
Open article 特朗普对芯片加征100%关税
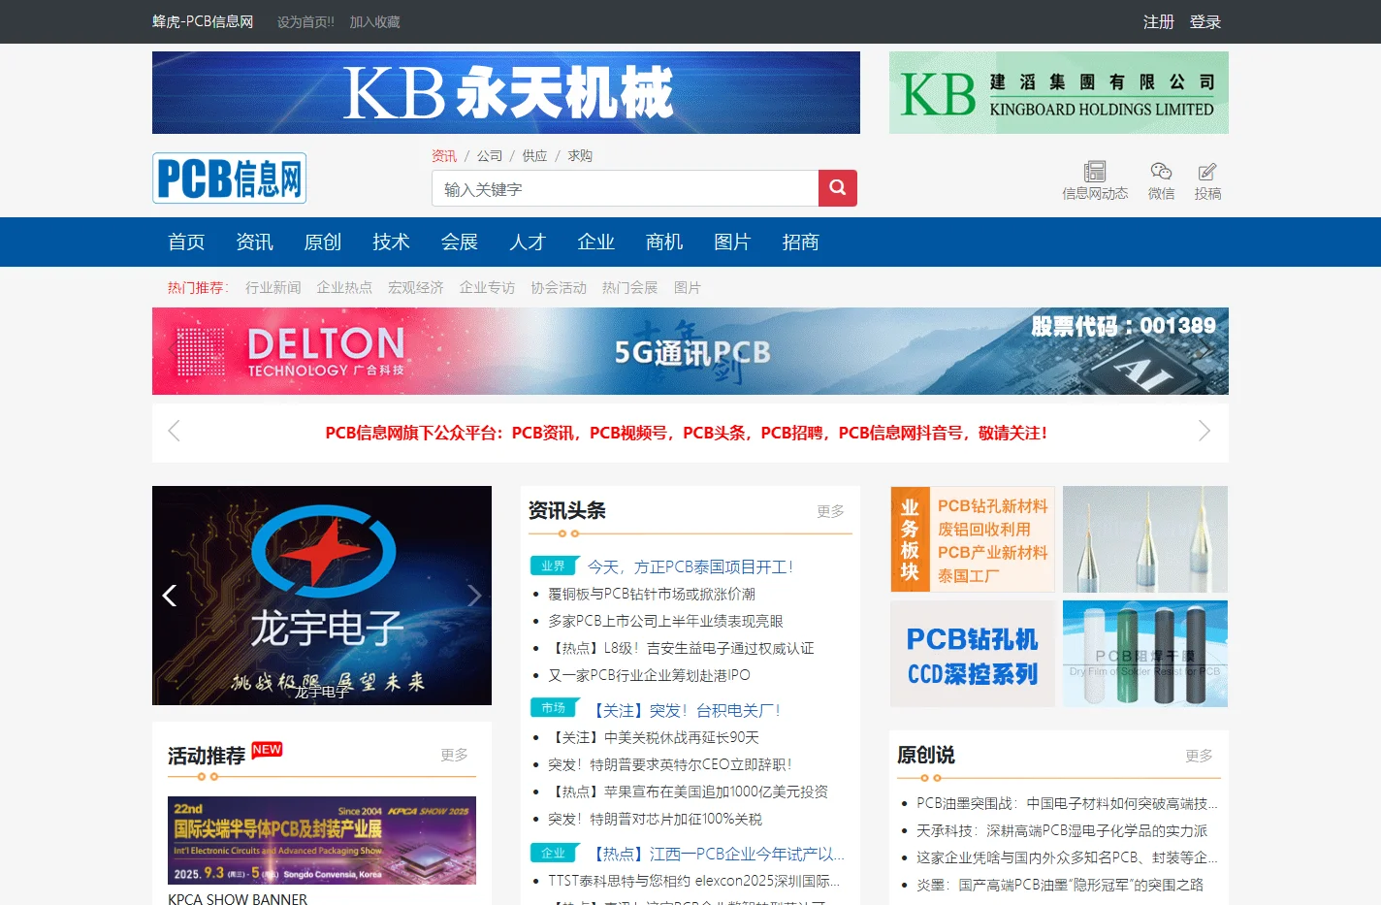point(655,819)
